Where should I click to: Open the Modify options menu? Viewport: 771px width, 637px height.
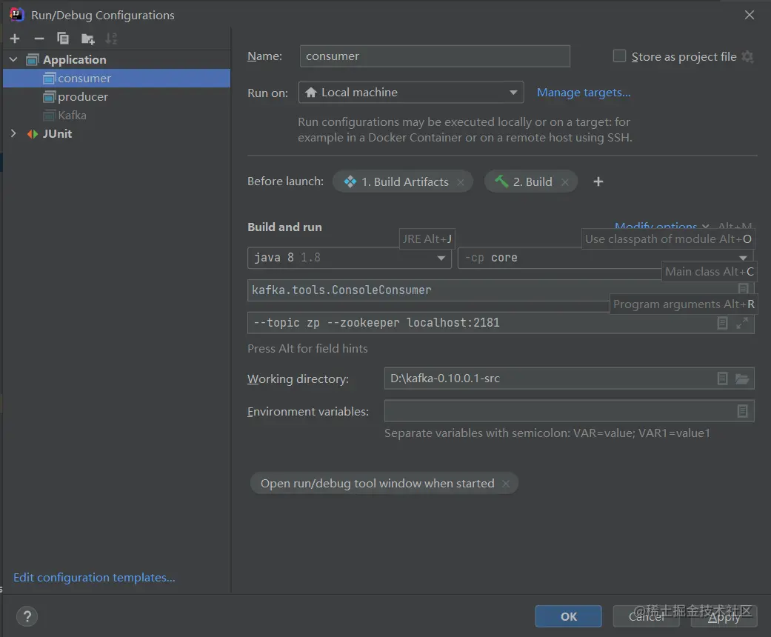(661, 226)
